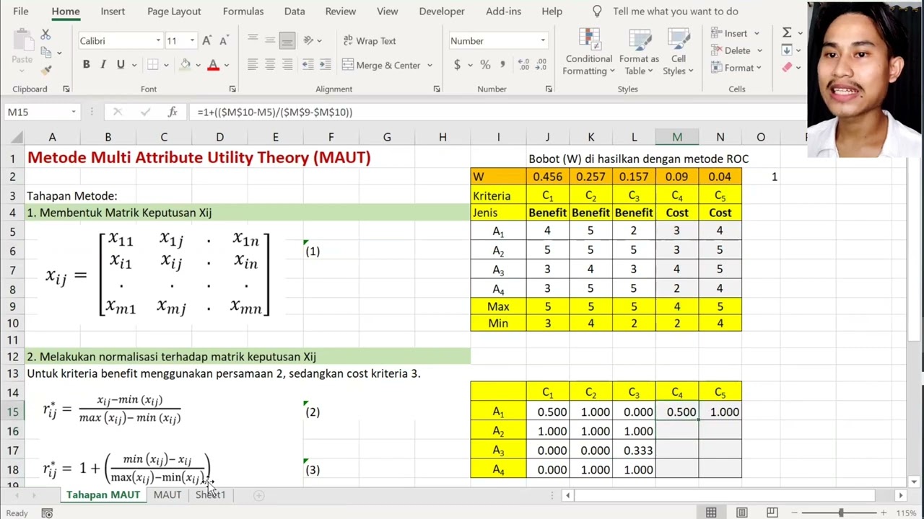Apply cell borders icon
The width and height of the screenshot is (924, 519).
[152, 65]
